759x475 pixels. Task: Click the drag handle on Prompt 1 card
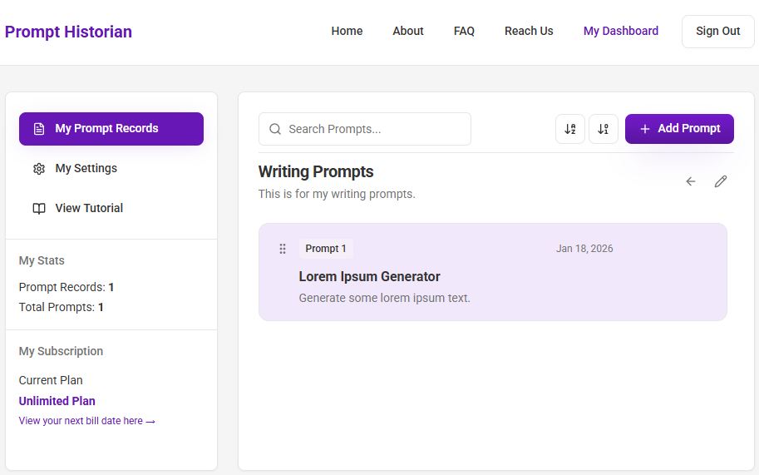[x=283, y=249]
